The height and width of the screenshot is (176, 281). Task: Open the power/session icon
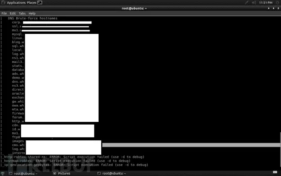coord(277,3)
